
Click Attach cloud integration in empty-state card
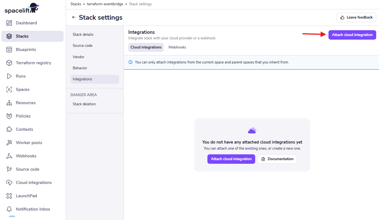point(231,159)
